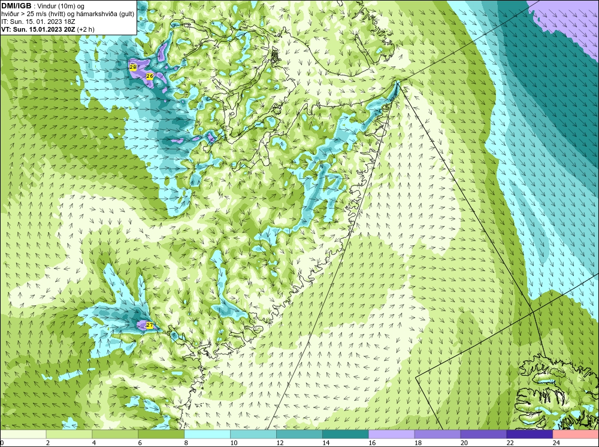Click the DMI/IGB title text

16,6
